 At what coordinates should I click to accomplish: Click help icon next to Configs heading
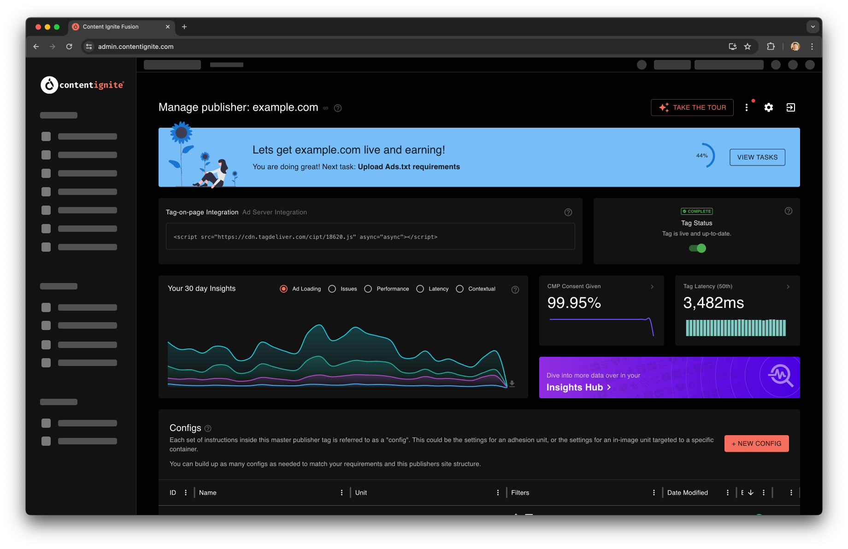tap(208, 428)
